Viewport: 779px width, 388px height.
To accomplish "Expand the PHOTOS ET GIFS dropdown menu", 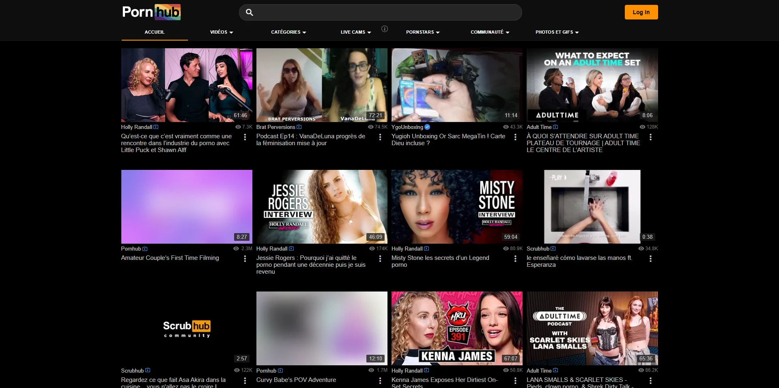I will click(557, 32).
